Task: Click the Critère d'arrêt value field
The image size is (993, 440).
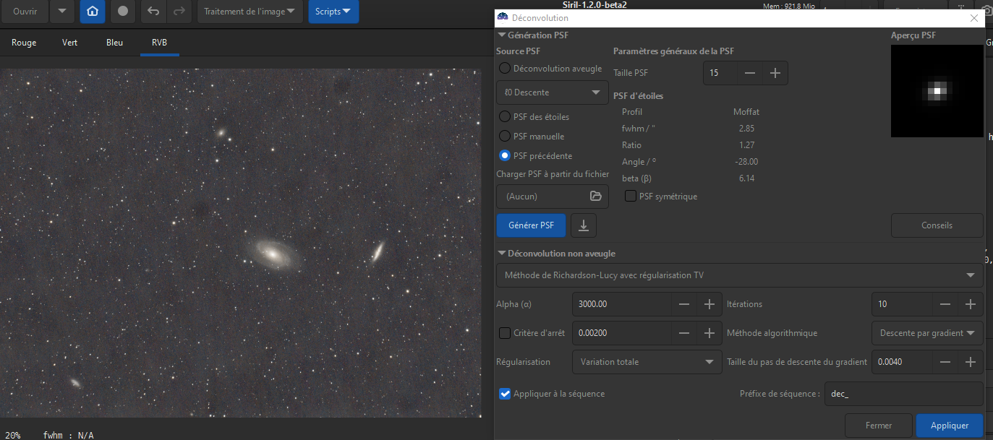Action: click(621, 333)
